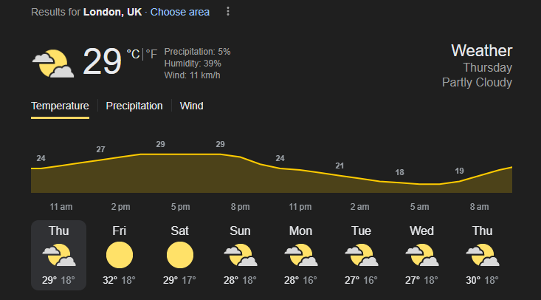Click Tuesday's partly cloudy icon
The width and height of the screenshot is (541, 300).
point(361,255)
